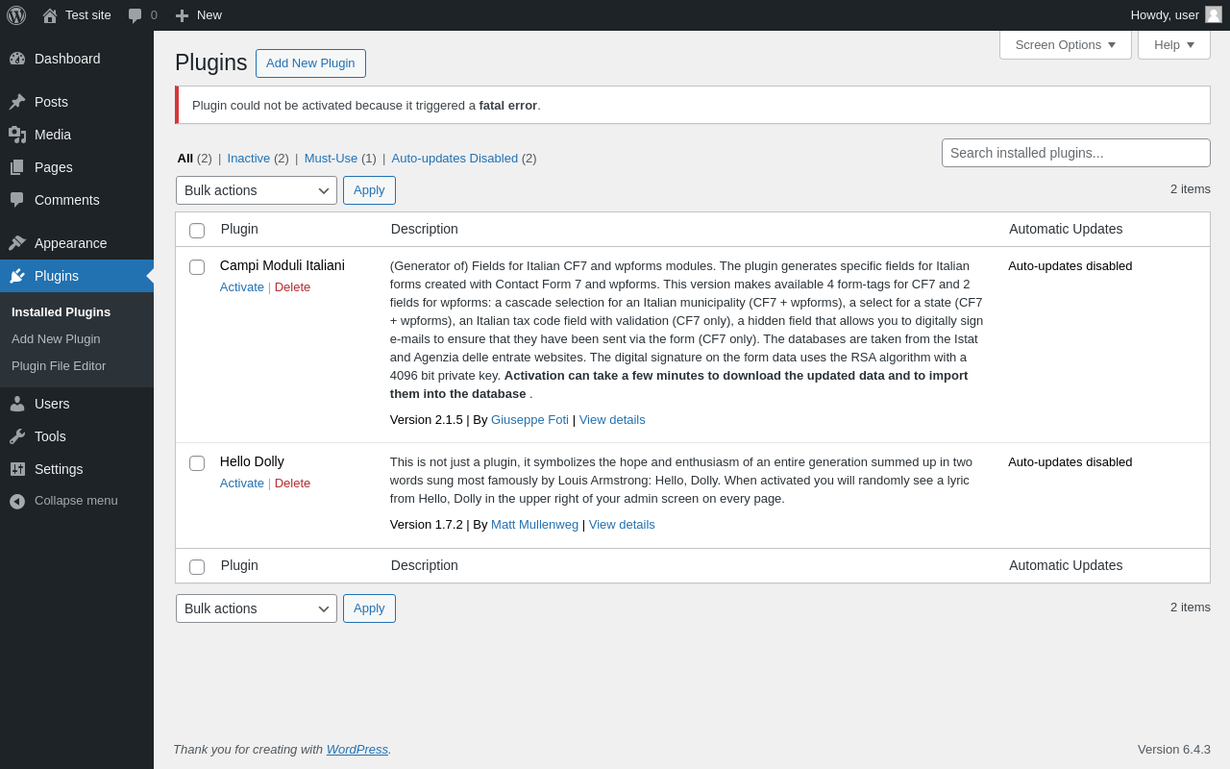Click the Campi Moduli Italiani plugin name
This screenshot has width=1230, height=769.
tap(283, 265)
